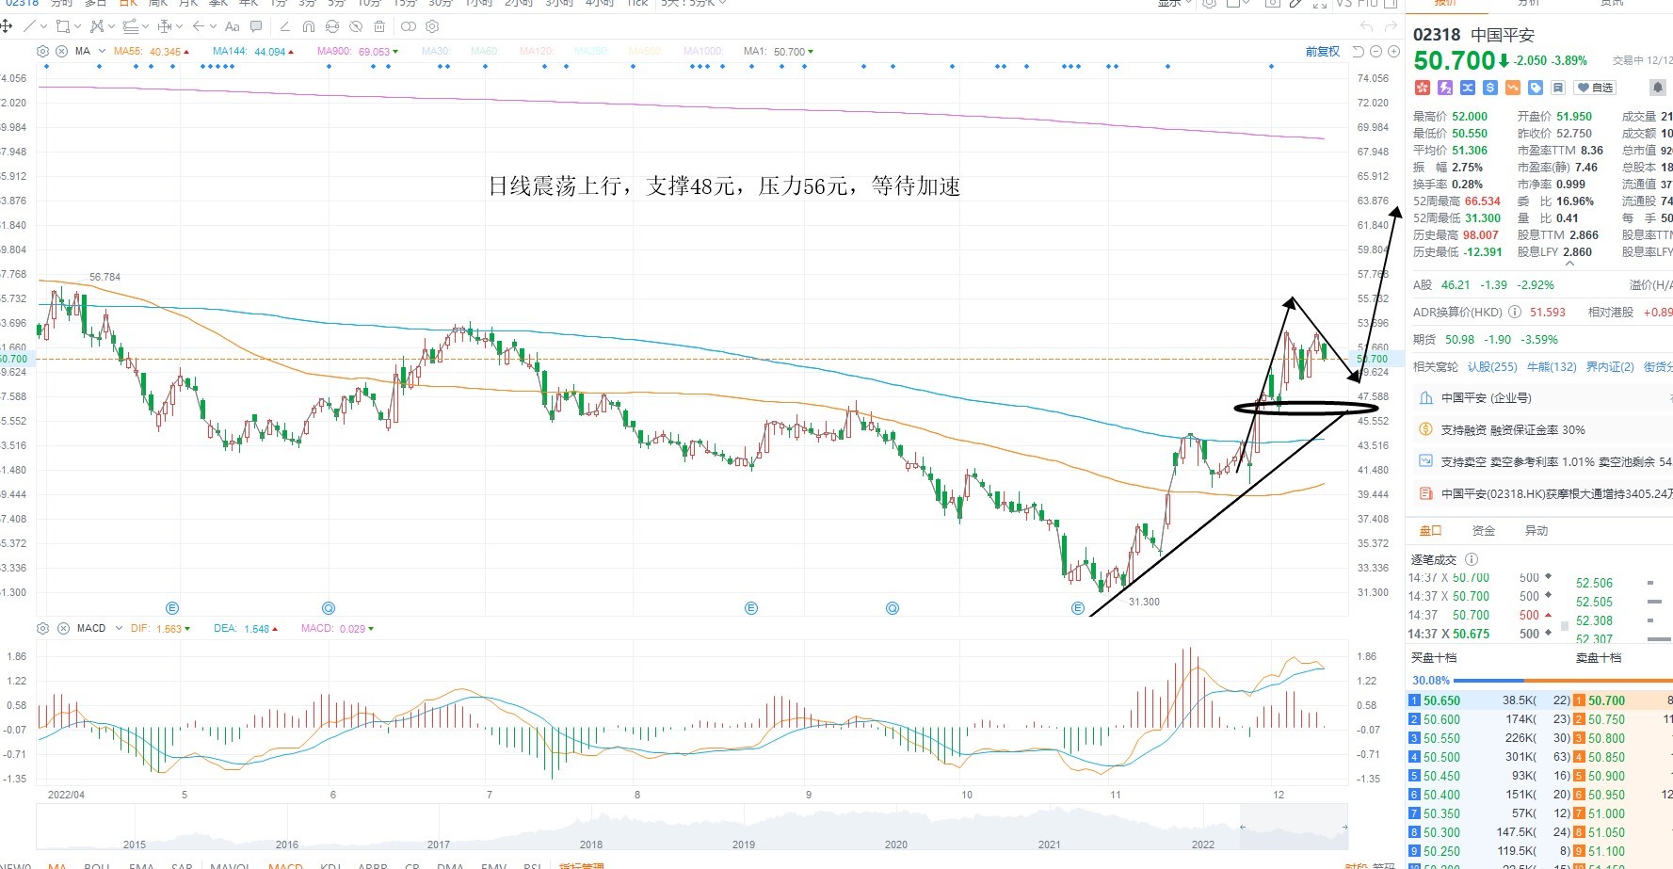This screenshot has height=869, width=1673.
Task: Toggle continuous drawing mode icon
Action: tap(408, 26)
